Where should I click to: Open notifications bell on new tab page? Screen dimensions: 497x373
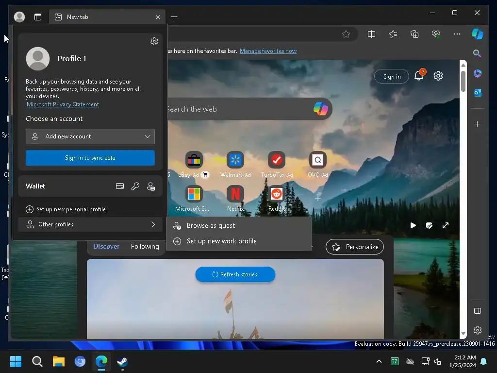(x=419, y=75)
